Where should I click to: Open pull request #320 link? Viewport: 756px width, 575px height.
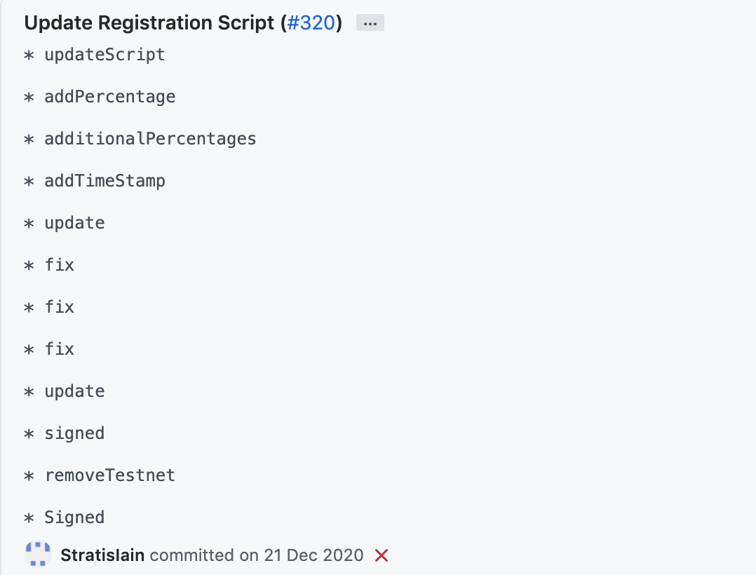click(311, 23)
